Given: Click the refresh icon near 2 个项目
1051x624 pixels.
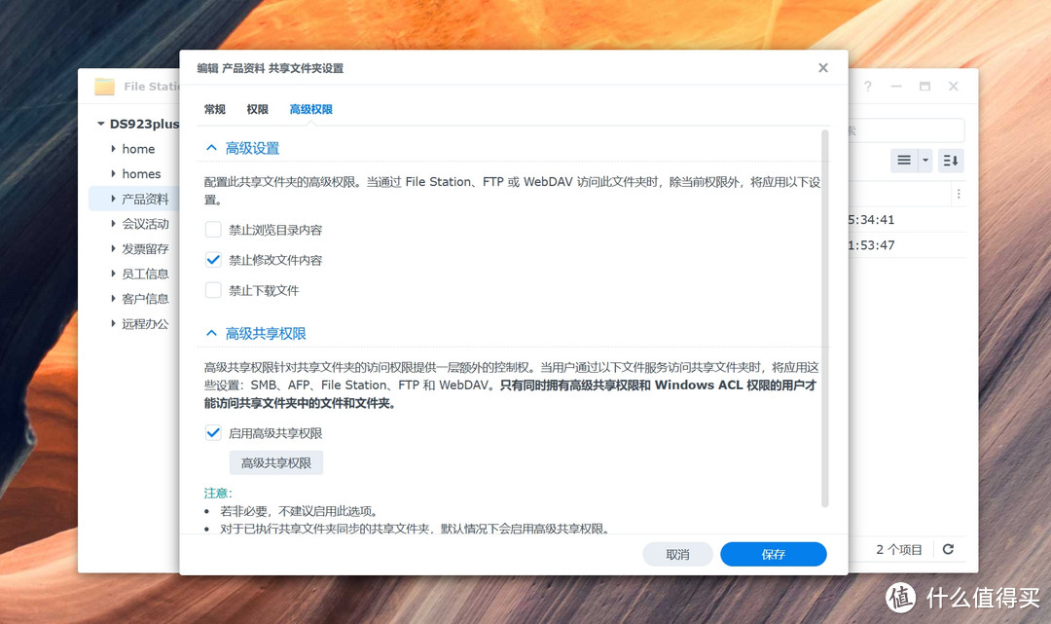Looking at the screenshot, I should [948, 548].
